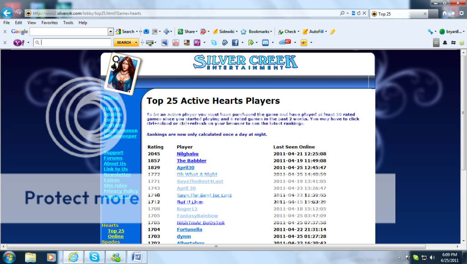Click the browser address bar URL

click(87, 13)
